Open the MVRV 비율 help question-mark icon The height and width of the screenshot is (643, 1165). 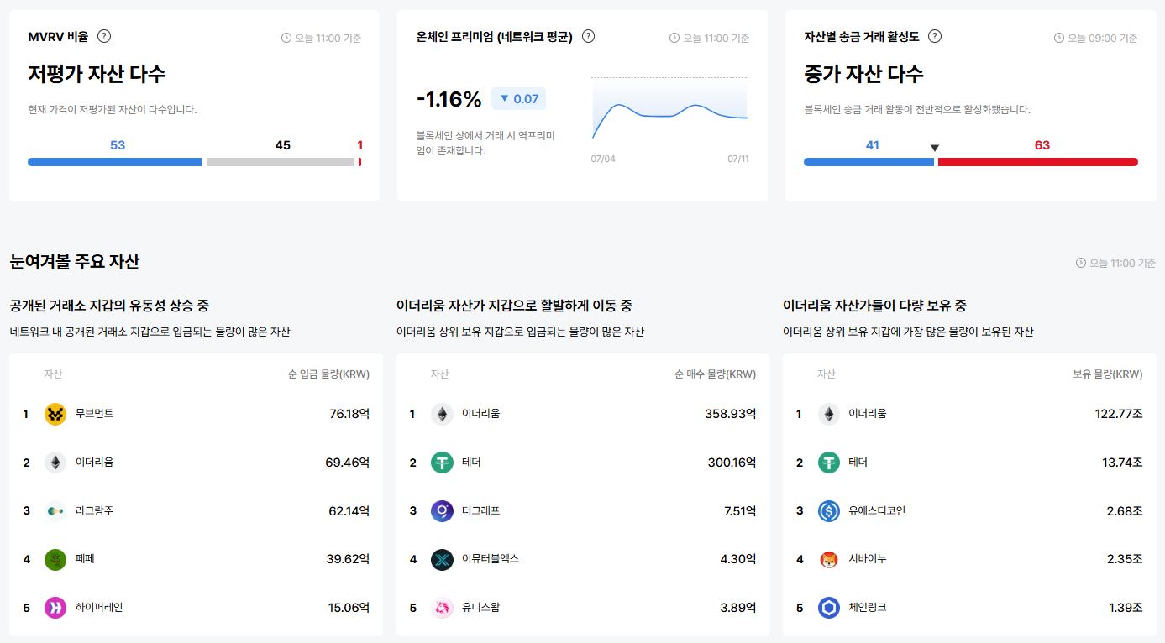pyautogui.click(x=104, y=36)
